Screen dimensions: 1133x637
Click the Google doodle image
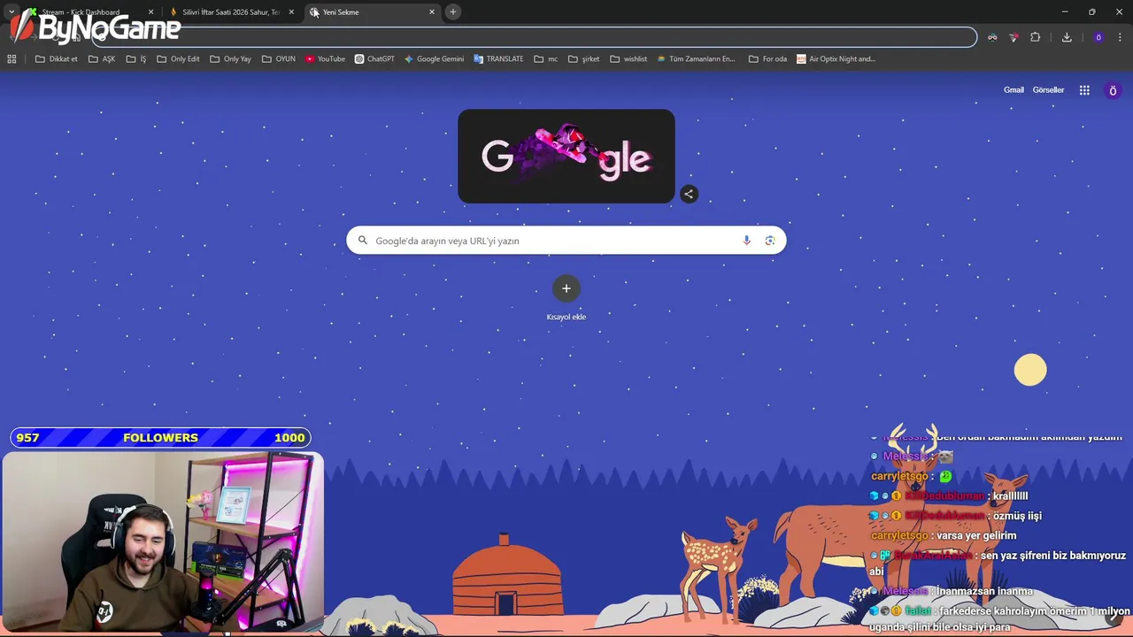(x=566, y=157)
